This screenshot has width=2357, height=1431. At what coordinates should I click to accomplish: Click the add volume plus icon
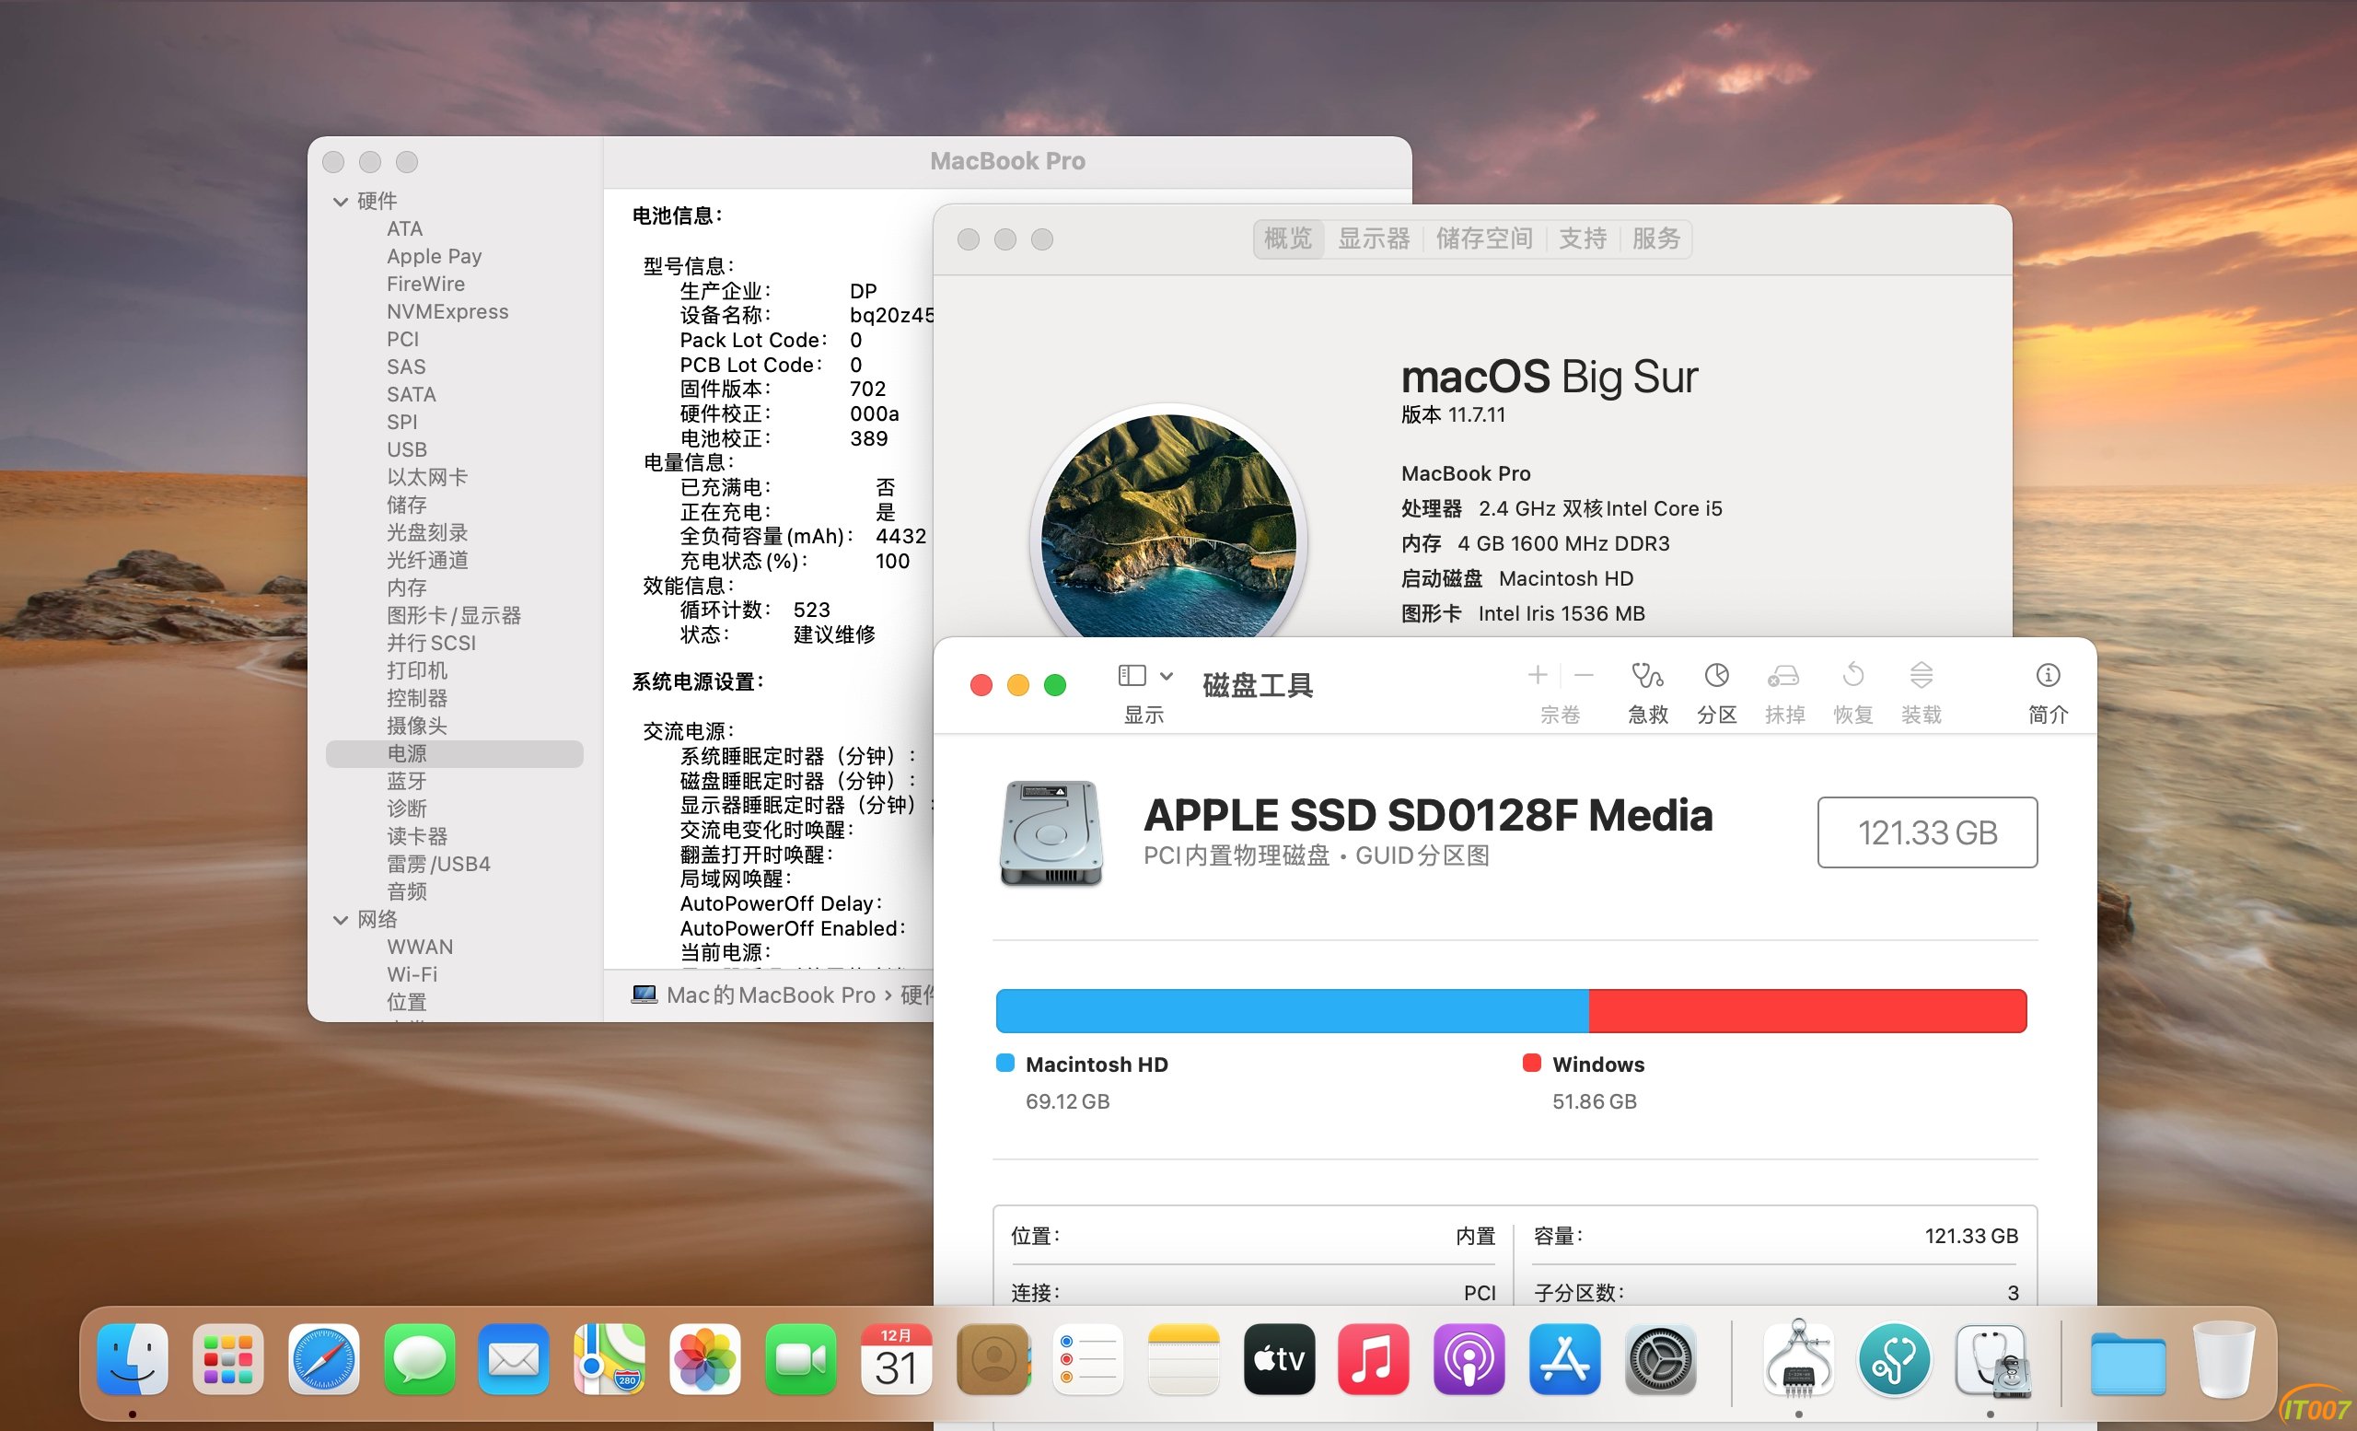click(x=1538, y=675)
